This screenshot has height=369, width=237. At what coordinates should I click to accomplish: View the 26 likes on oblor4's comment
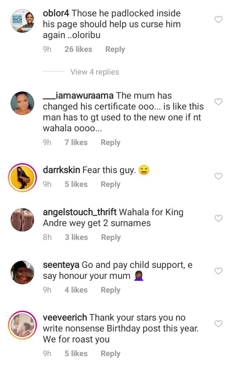point(78,49)
